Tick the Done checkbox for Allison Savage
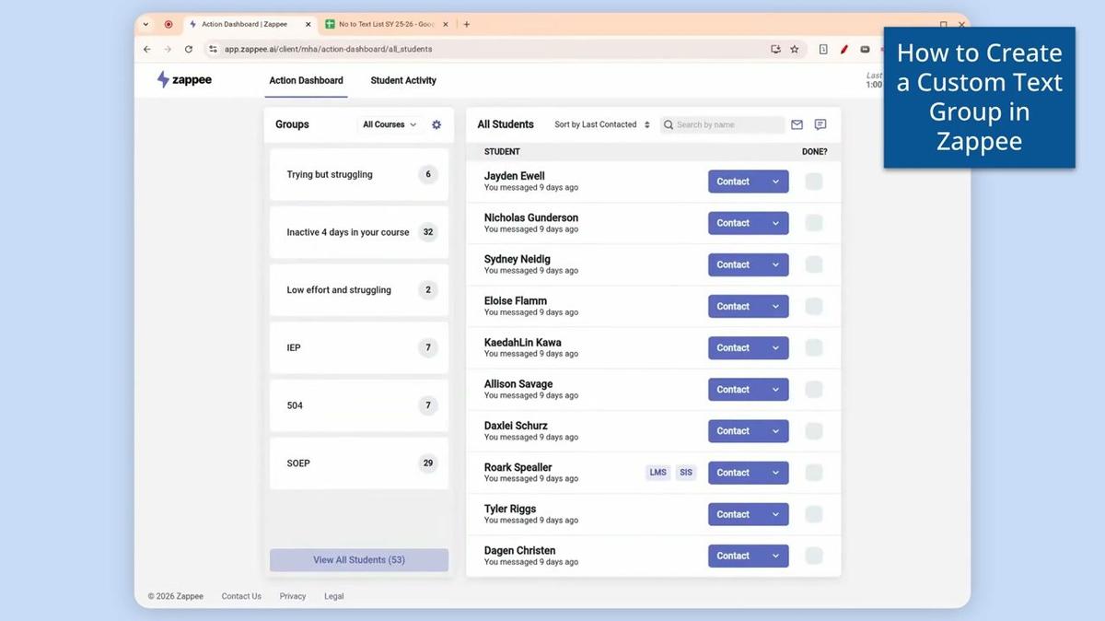This screenshot has width=1105, height=621. tap(814, 389)
